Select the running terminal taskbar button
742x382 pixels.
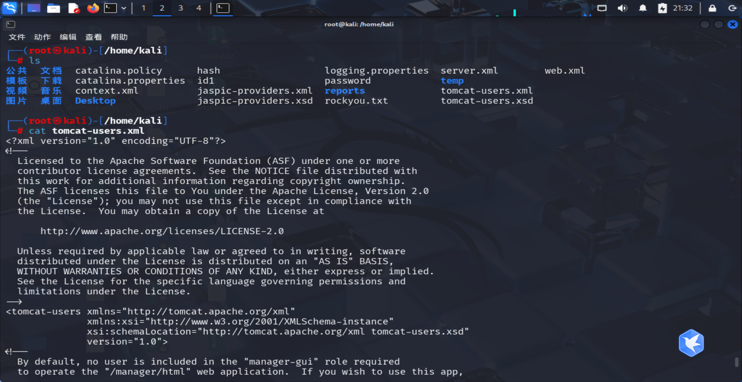point(223,8)
